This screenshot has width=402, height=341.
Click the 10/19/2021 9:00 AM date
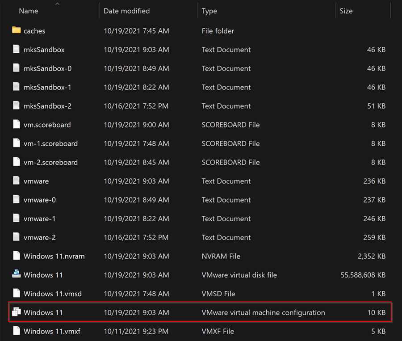pyautogui.click(x=136, y=125)
